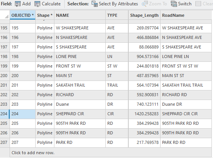Image resolution: width=213 pixels, height=158 pixels.
Task: Click the Switch selection icon
Action: (174, 4)
